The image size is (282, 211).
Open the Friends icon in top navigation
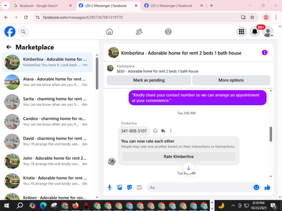(139, 32)
